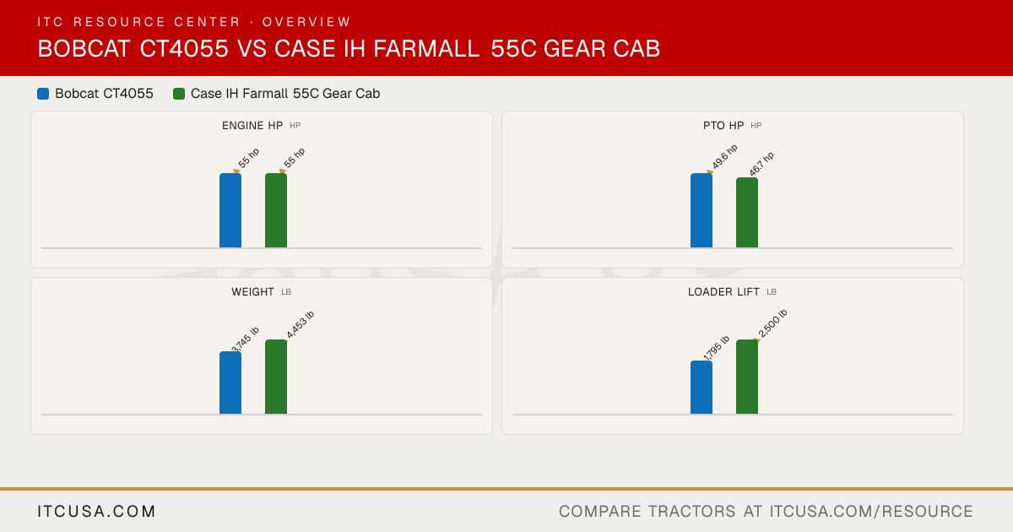Image resolution: width=1013 pixels, height=532 pixels.
Task: Click the ITC Resource Center Overview header text
Action: click(194, 22)
